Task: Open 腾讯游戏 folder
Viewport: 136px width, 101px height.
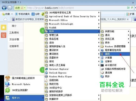Action: [x=72, y=54]
